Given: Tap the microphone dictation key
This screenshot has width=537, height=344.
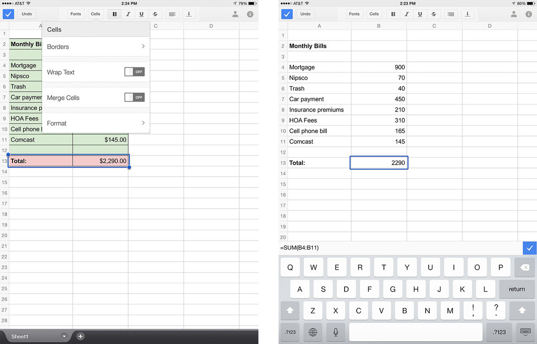Looking at the screenshot, I should click(336, 332).
